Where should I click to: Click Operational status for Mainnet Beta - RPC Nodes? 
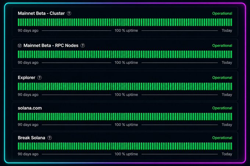[222, 45]
